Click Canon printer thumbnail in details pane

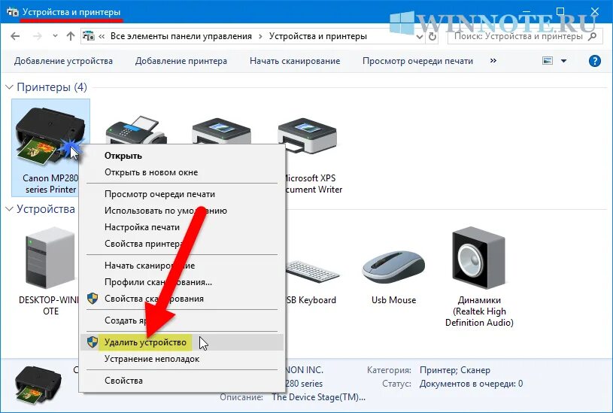(x=38, y=387)
